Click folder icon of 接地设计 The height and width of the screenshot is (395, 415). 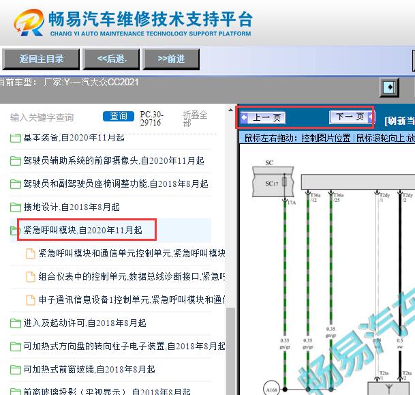click(16, 207)
